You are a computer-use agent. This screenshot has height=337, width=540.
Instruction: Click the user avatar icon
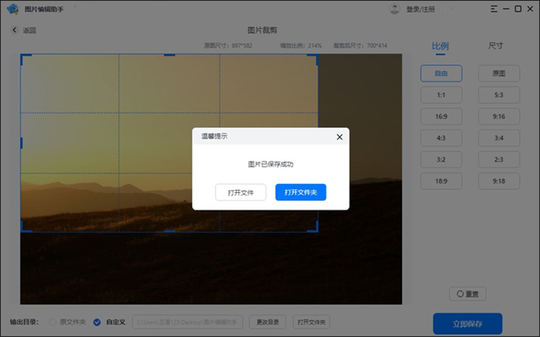395,9
